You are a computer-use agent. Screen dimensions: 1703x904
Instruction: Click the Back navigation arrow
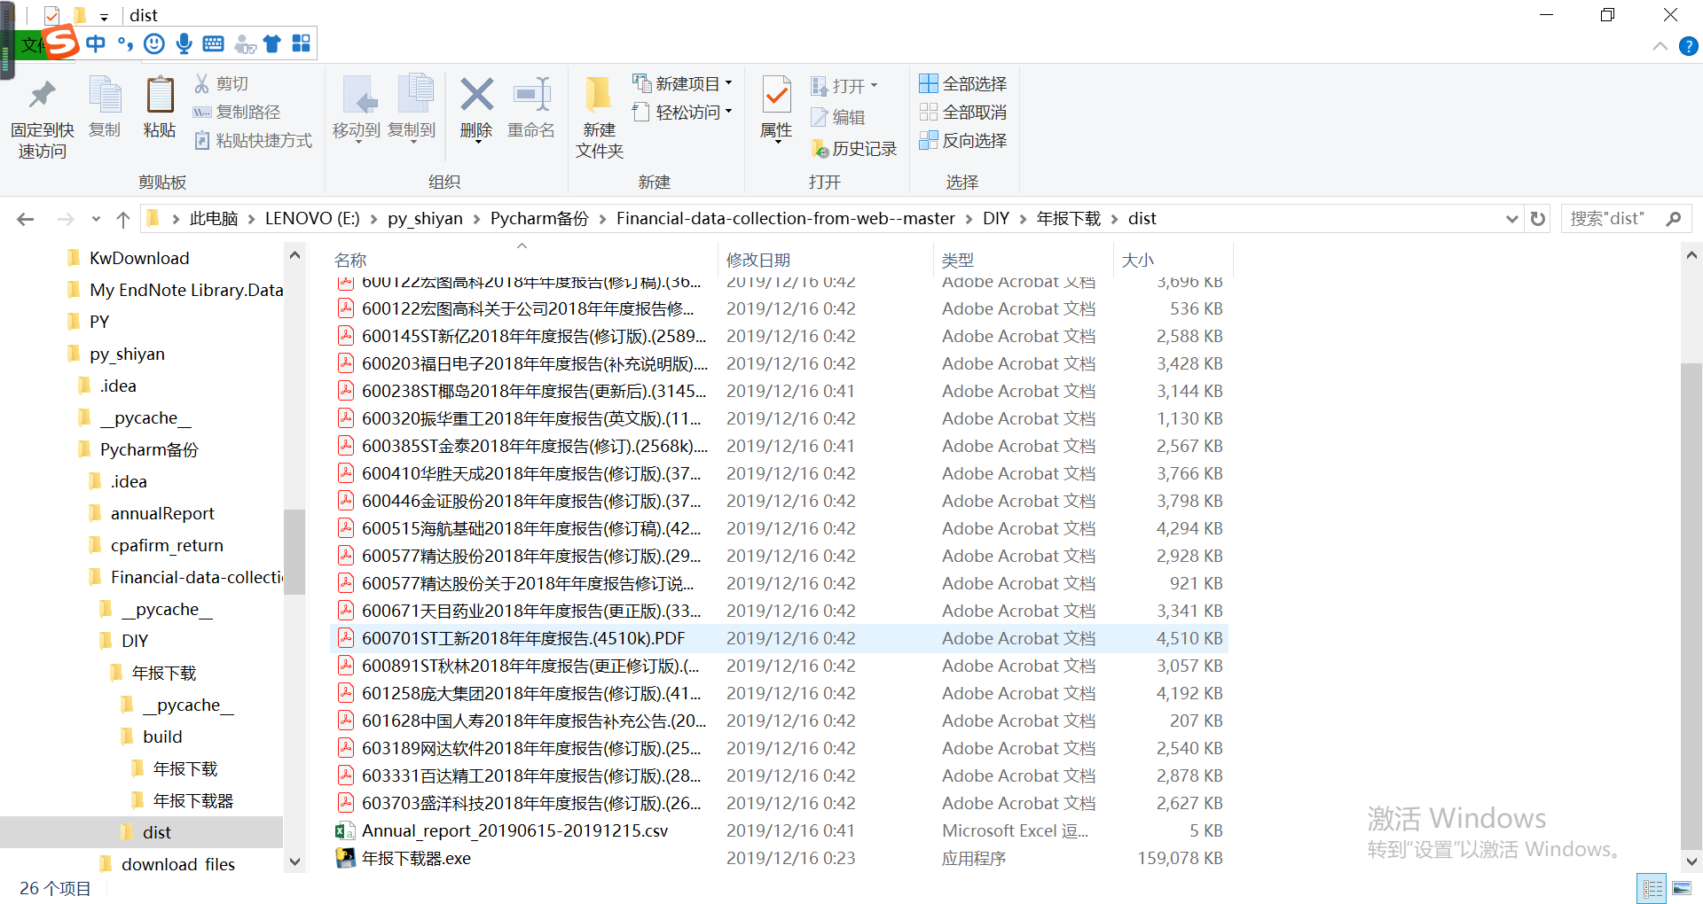(26, 219)
